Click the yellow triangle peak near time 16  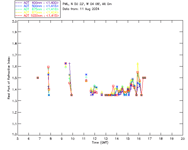pyautogui.click(x=138, y=64)
